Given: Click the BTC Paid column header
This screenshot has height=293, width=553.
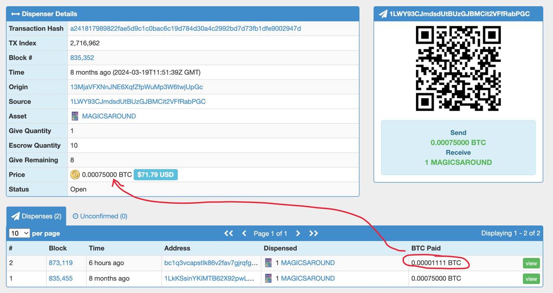Looking at the screenshot, I should pyautogui.click(x=426, y=248).
